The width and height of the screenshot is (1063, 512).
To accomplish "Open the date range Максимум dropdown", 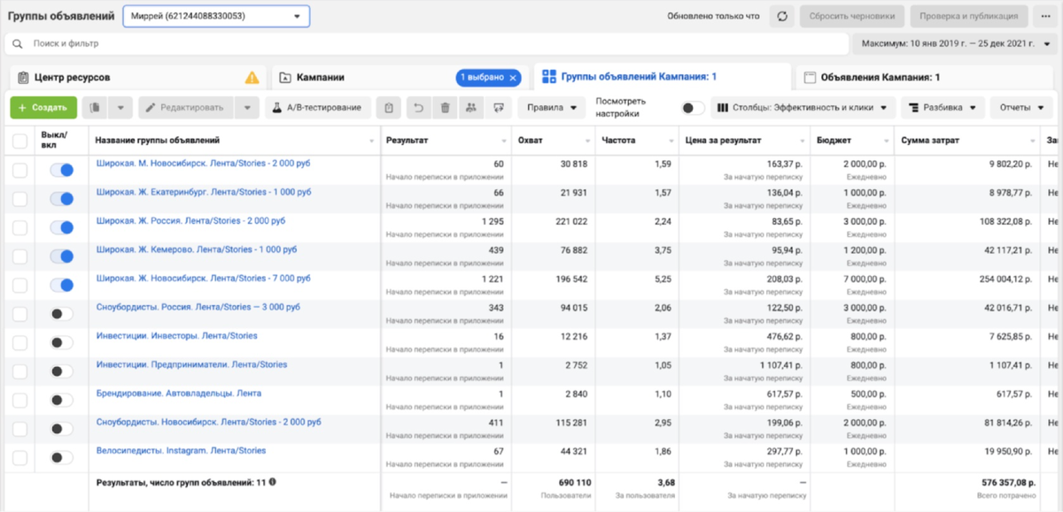I will 955,43.
